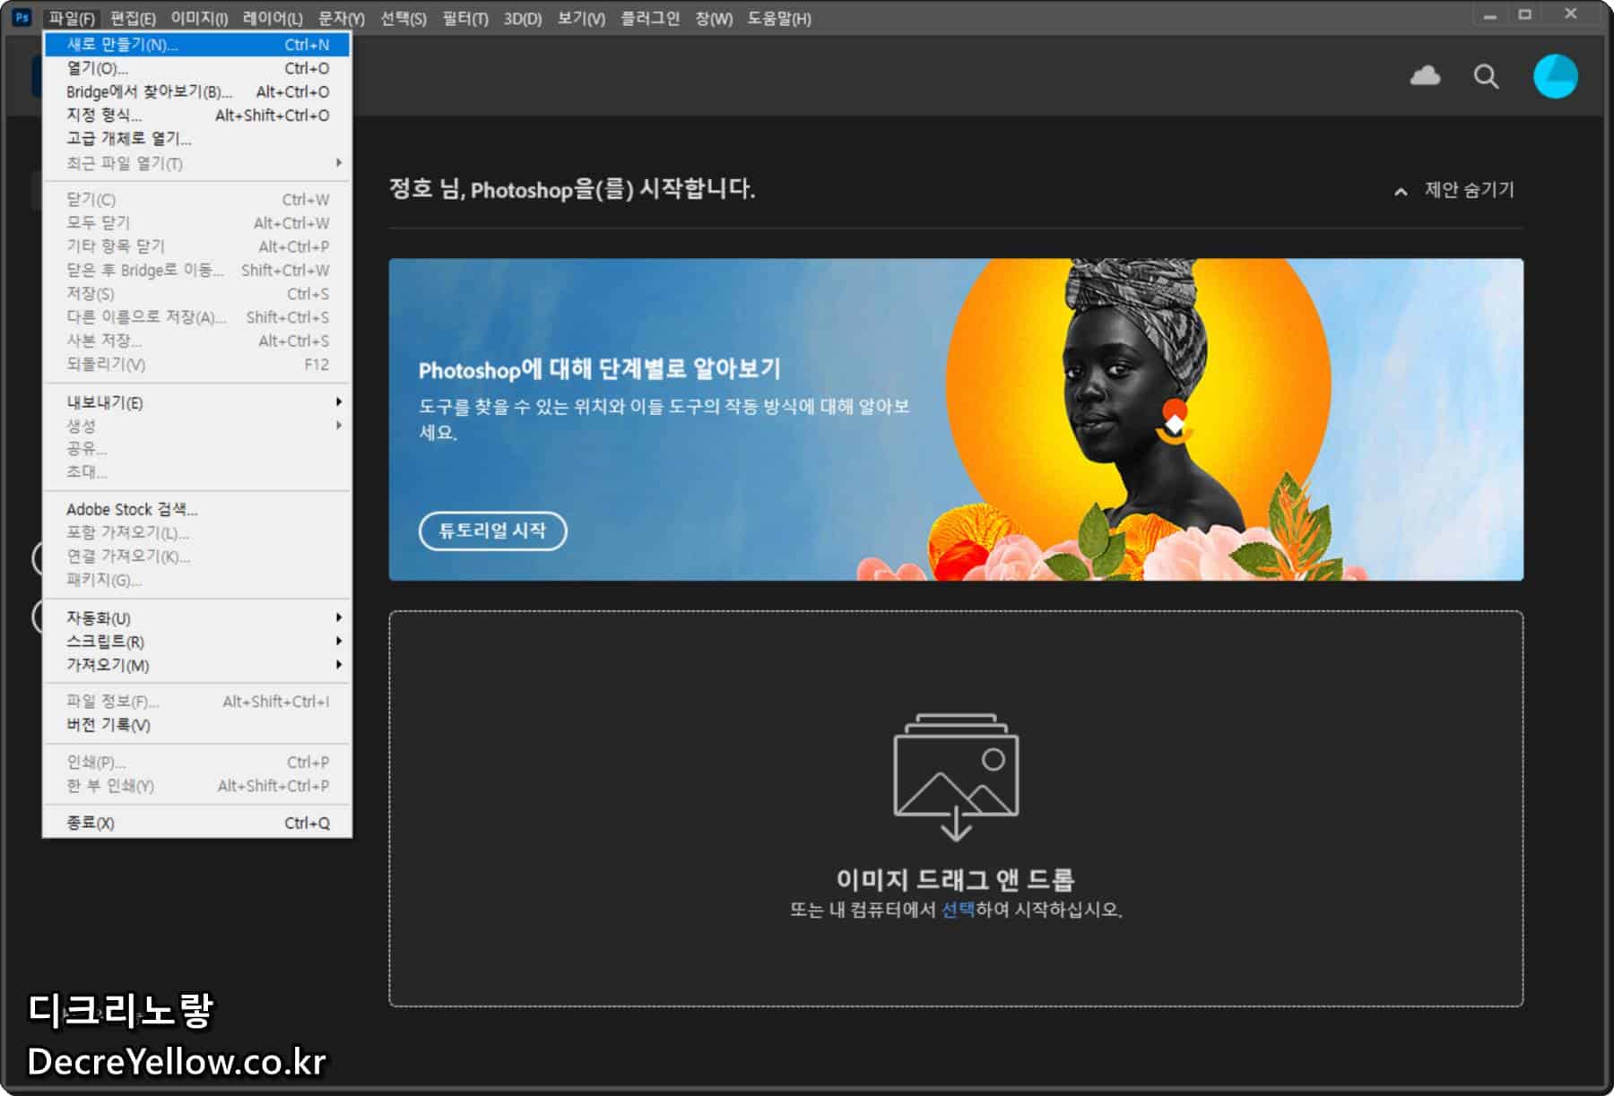Open the 편집(E) menu

click(x=133, y=18)
